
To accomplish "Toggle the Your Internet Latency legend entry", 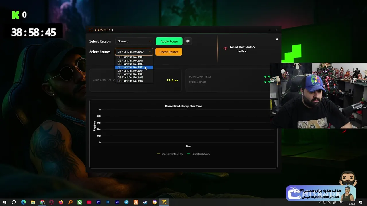I will coord(170,154).
